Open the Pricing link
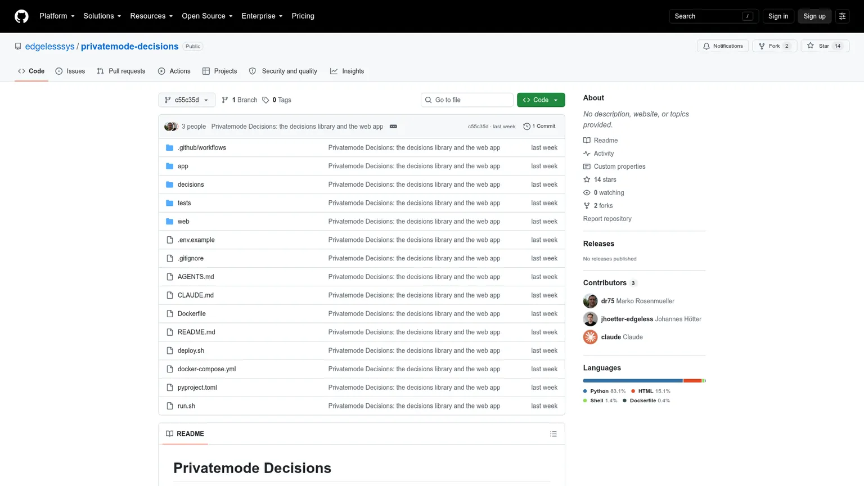 coord(303,16)
